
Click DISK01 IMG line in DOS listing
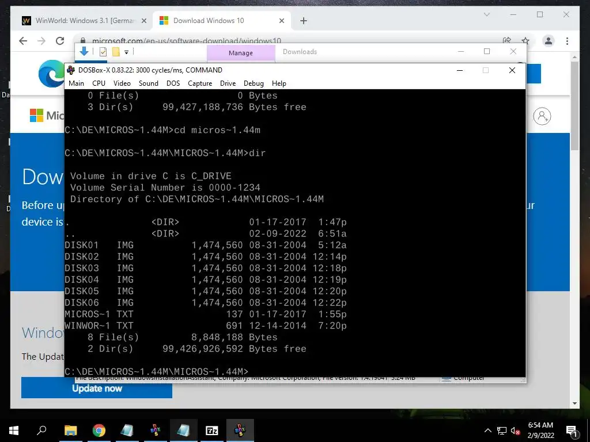(206, 245)
